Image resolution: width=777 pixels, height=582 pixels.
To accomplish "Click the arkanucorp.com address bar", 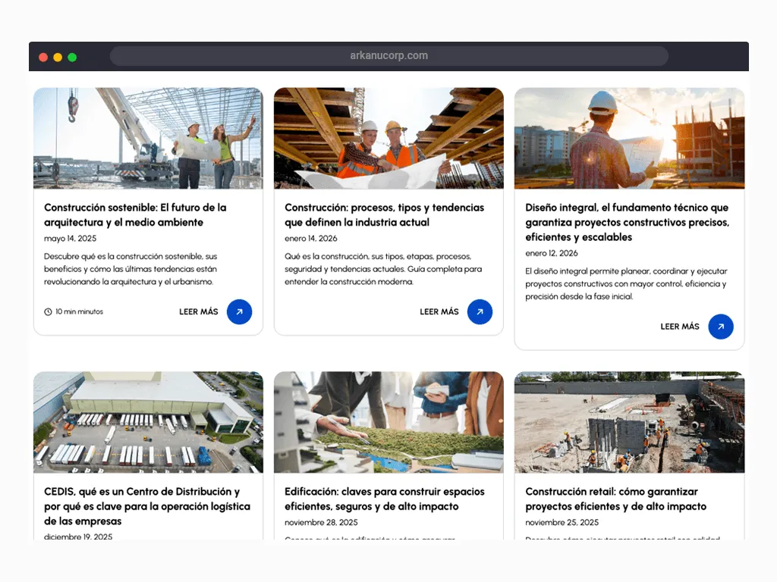I will [x=388, y=55].
